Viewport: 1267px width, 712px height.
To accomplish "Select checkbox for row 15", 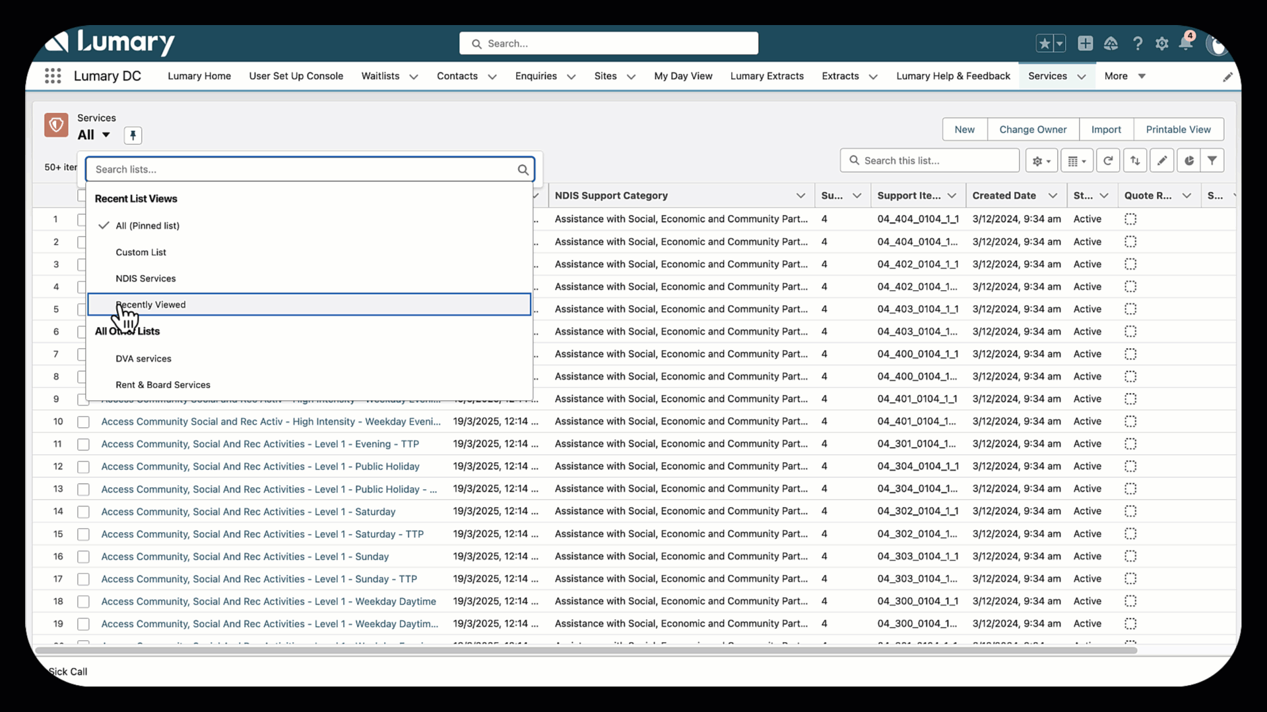I will (x=83, y=534).
